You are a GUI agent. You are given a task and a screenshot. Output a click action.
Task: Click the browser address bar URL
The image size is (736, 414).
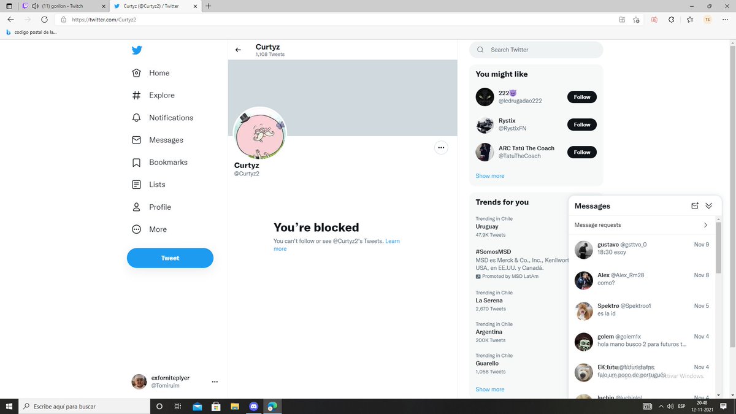point(104,19)
